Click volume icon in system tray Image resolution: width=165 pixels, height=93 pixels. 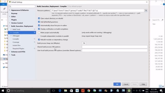point(137,91)
